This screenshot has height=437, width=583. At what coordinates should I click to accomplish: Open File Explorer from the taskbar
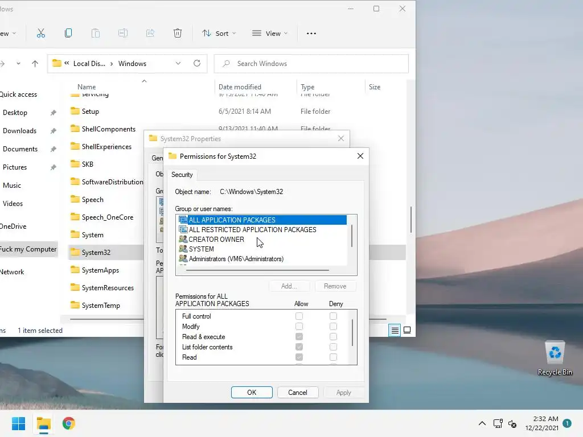[x=44, y=423]
